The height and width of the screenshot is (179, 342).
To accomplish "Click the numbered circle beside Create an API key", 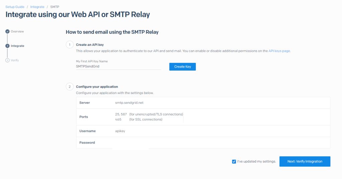I will coord(70,44).
